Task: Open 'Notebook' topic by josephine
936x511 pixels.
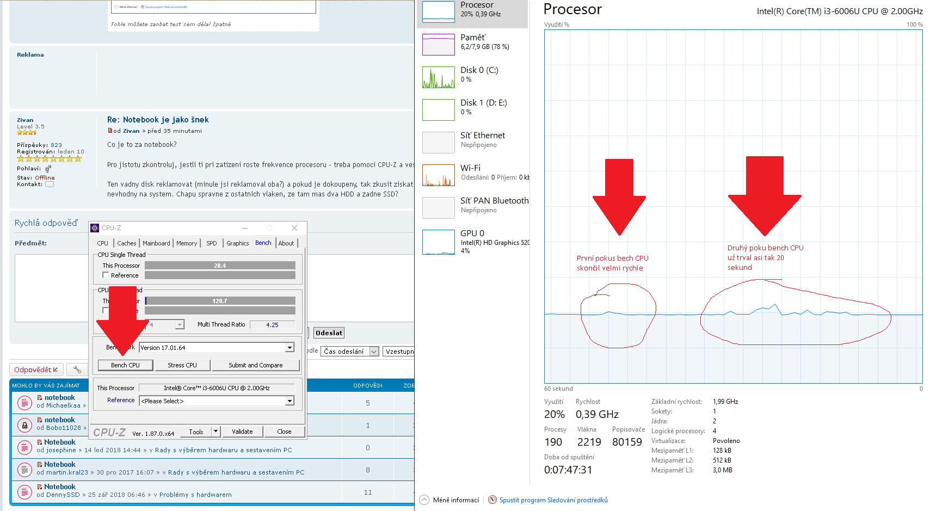Action: (x=60, y=442)
